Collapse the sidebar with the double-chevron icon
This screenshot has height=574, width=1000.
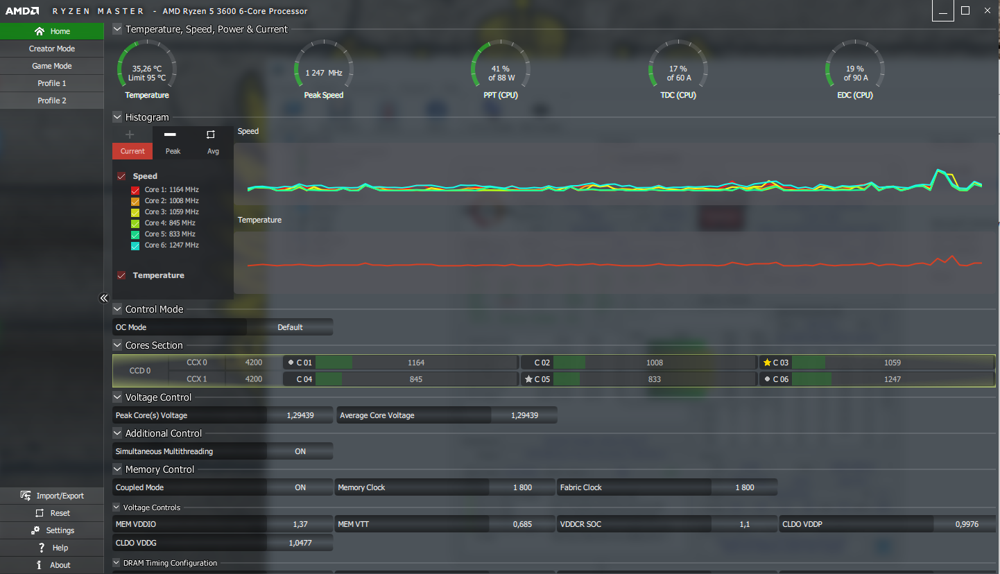[105, 298]
